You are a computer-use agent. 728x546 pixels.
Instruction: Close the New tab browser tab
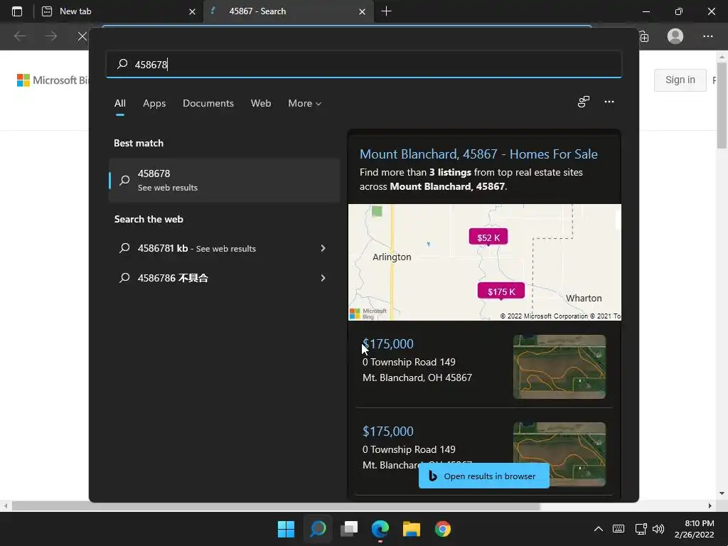(192, 11)
